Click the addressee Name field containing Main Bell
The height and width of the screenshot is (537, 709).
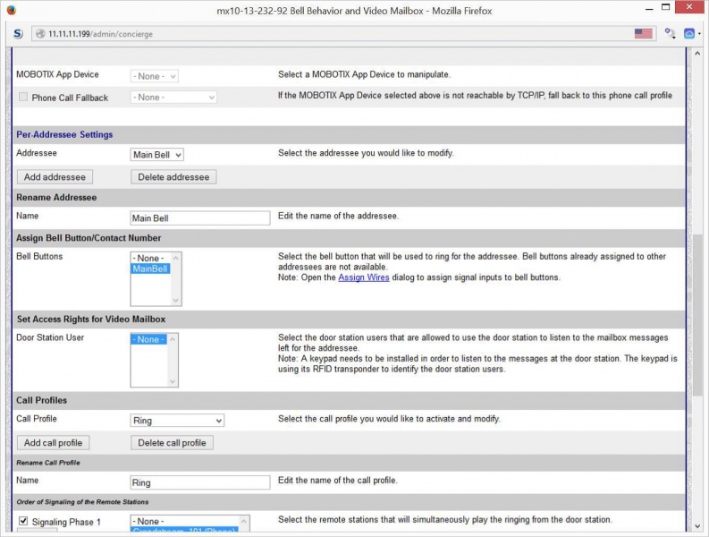tap(200, 217)
